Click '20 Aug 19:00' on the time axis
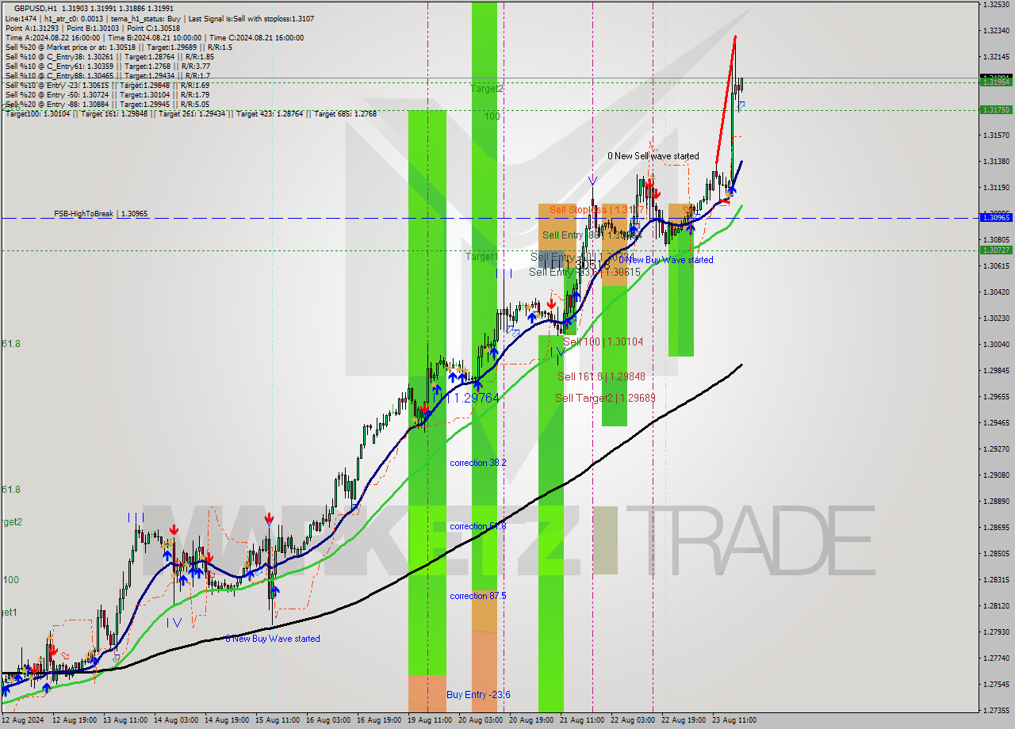The width and height of the screenshot is (1015, 729). (x=531, y=720)
